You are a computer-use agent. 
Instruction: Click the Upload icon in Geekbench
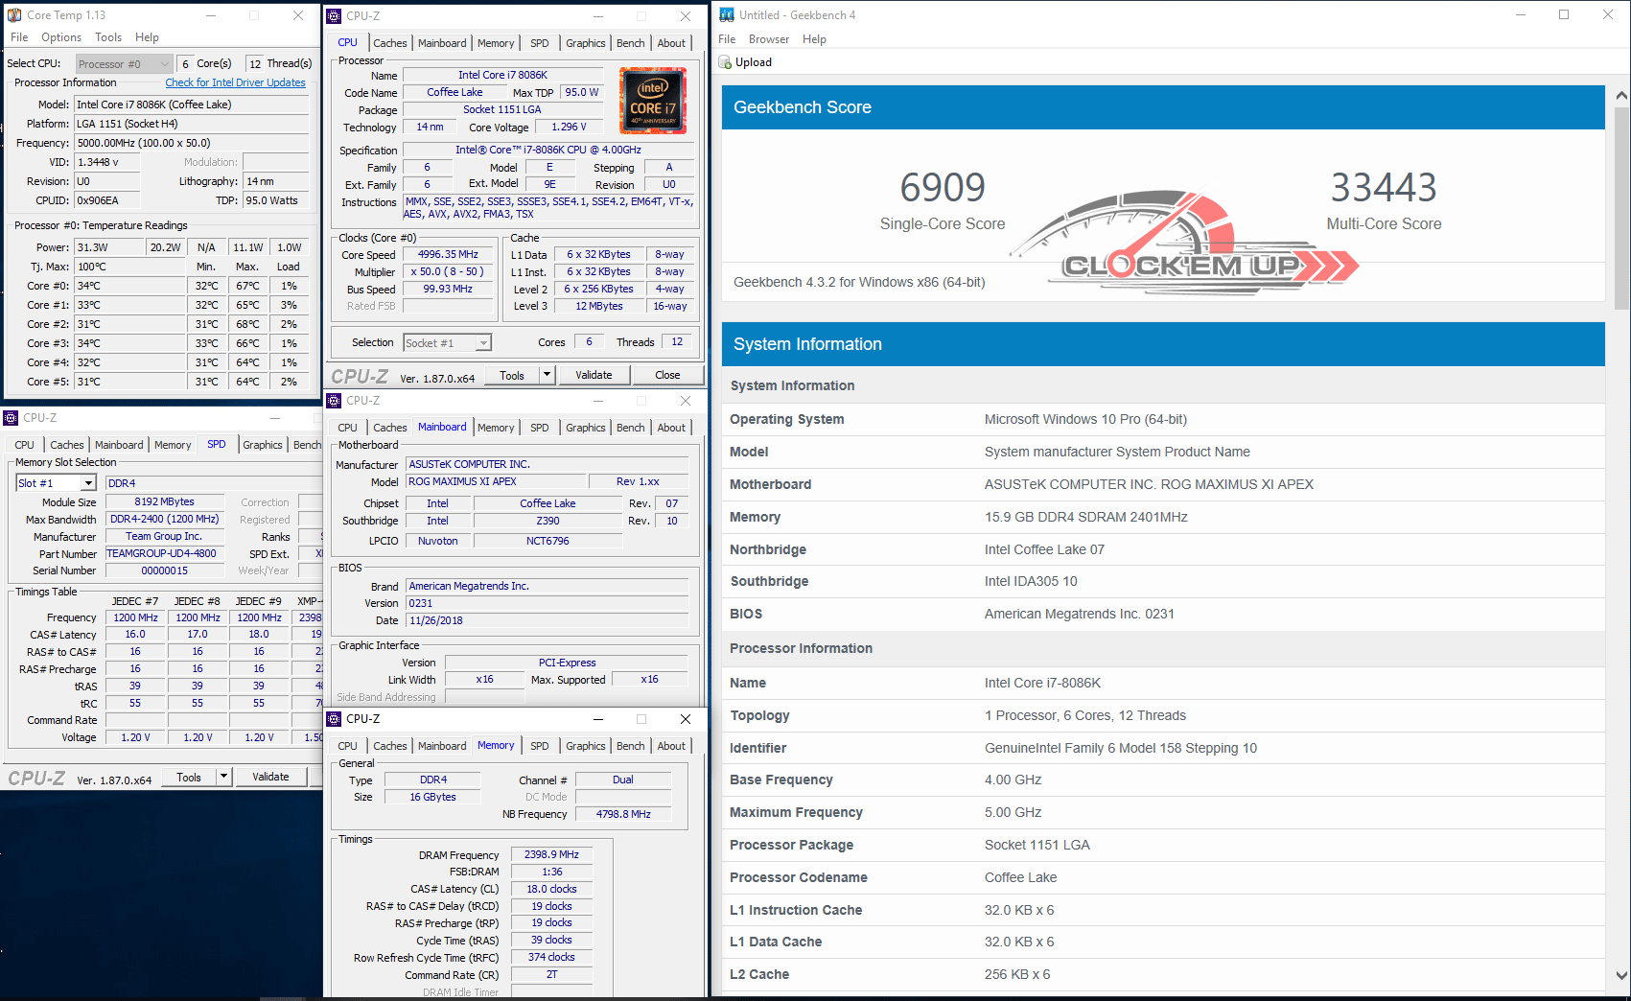click(726, 62)
